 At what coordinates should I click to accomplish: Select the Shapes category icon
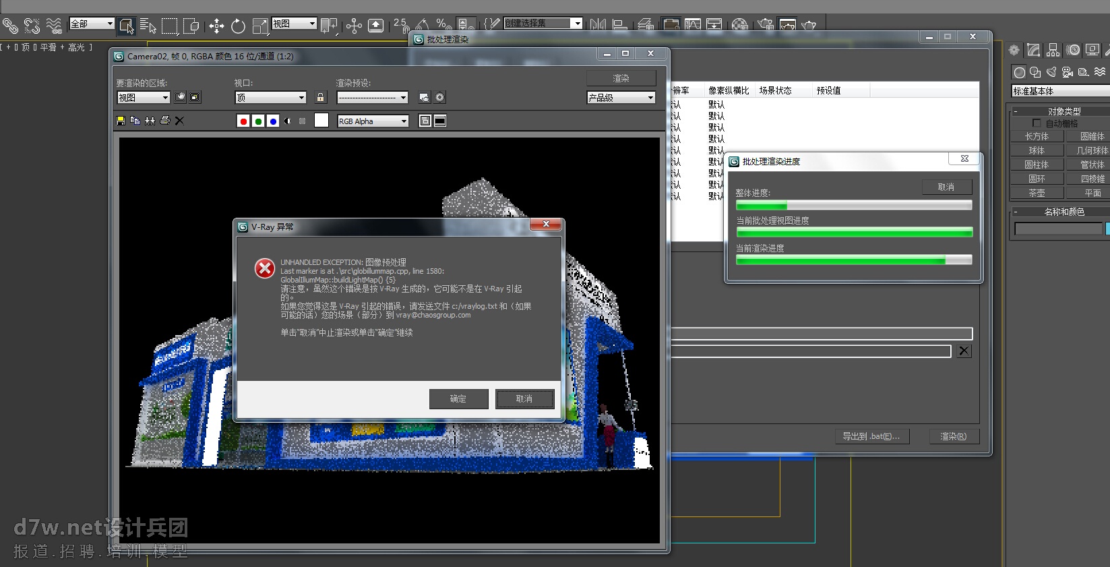coord(1035,72)
